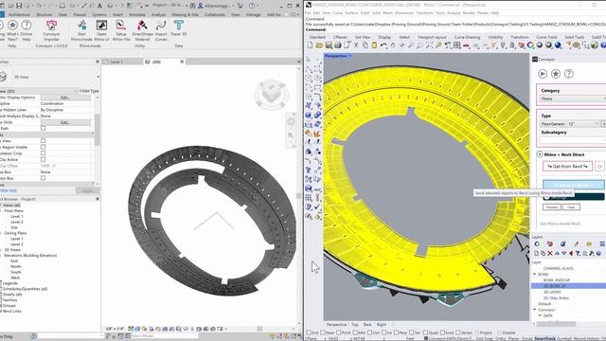Enable the Cen osnap checkbox
Viewport: 606px width, 341px height.
point(370,332)
